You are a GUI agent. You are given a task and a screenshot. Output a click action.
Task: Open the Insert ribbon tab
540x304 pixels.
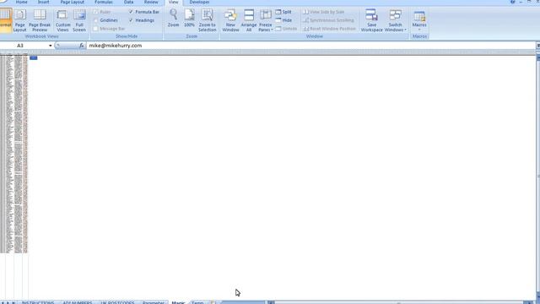(x=43, y=2)
